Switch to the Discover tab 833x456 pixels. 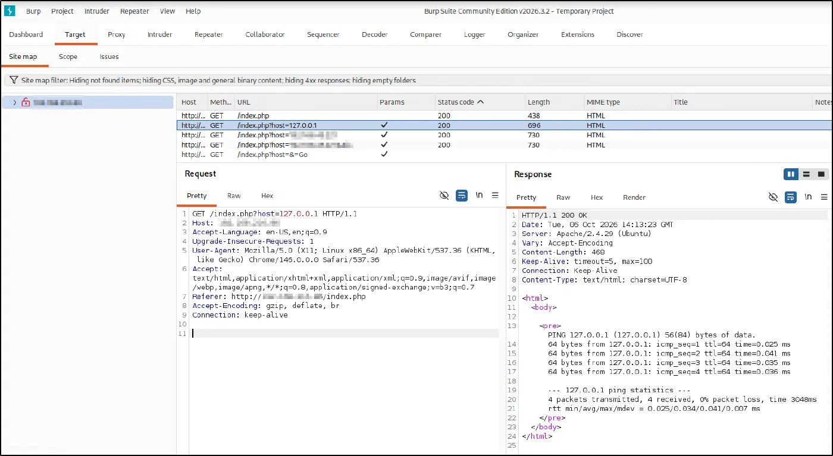tap(630, 34)
